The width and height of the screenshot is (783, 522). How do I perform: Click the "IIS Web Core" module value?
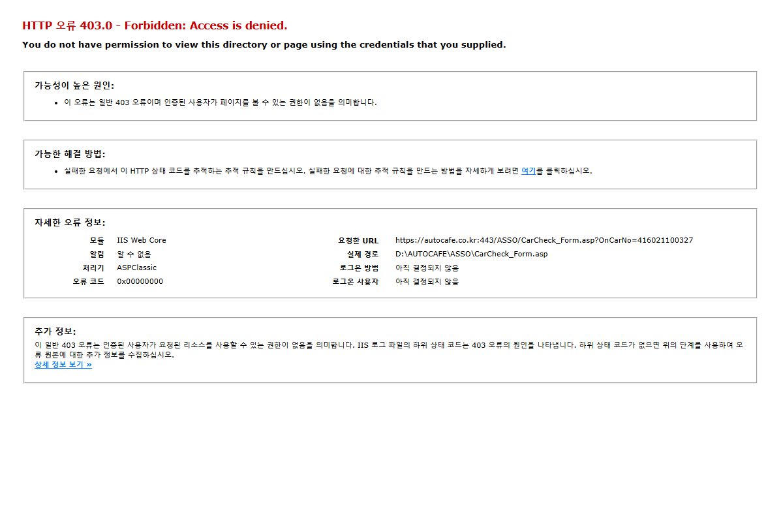(x=142, y=240)
